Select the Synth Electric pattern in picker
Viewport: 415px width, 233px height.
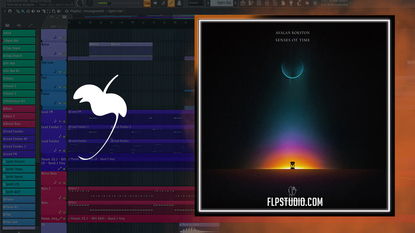19,161
